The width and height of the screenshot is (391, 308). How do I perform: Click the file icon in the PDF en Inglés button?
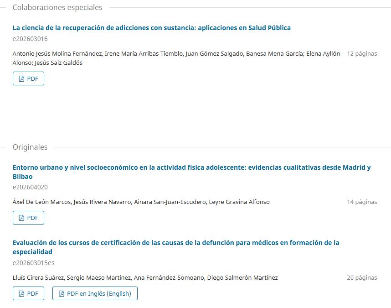62,293
